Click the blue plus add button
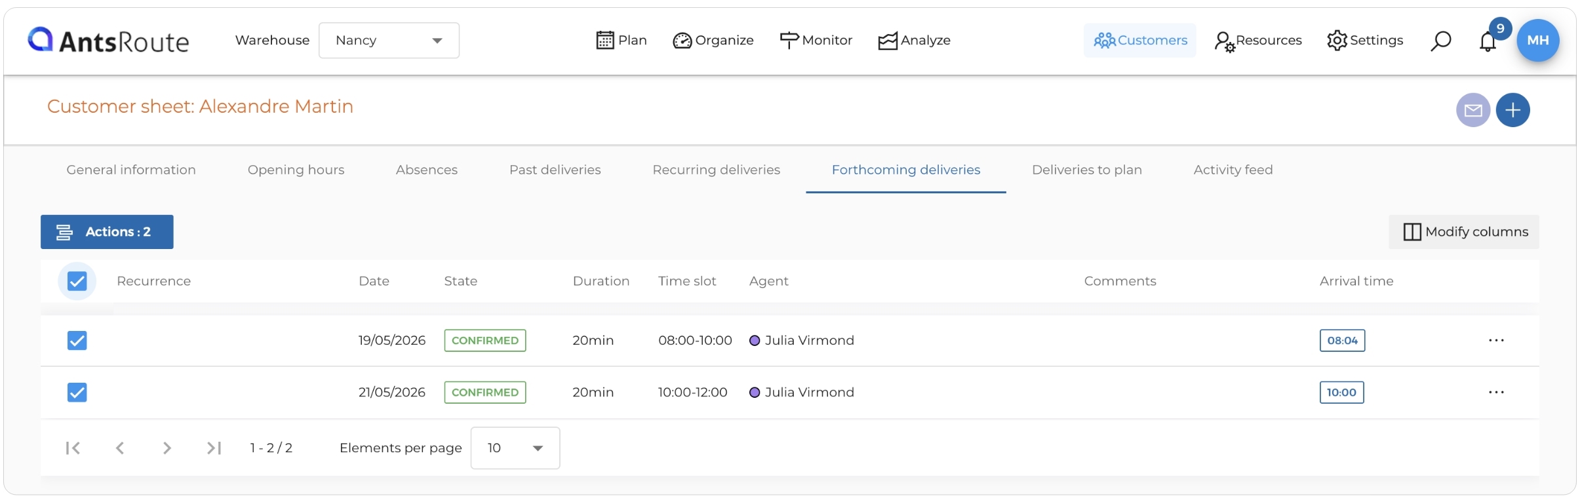 [x=1512, y=110]
